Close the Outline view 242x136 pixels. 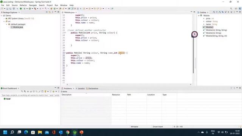tap(208, 12)
